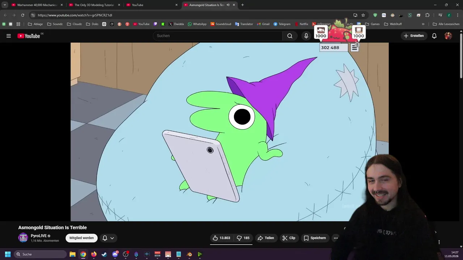Click the YouTube search magnifier button

pos(290,36)
